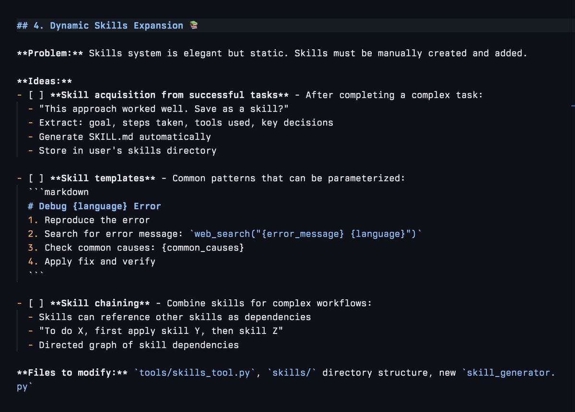Image resolution: width=575 pixels, height=412 pixels.
Task: Click the books emoji in the heading
Action: (193, 25)
